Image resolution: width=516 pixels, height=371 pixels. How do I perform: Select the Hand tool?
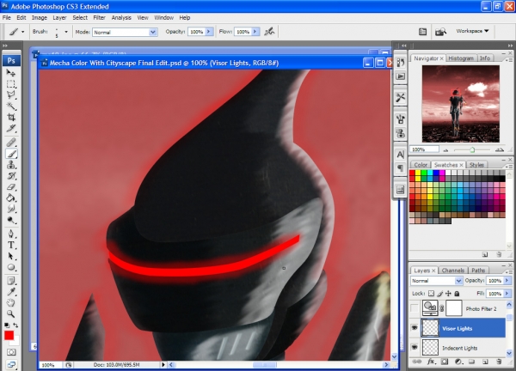coord(11,302)
